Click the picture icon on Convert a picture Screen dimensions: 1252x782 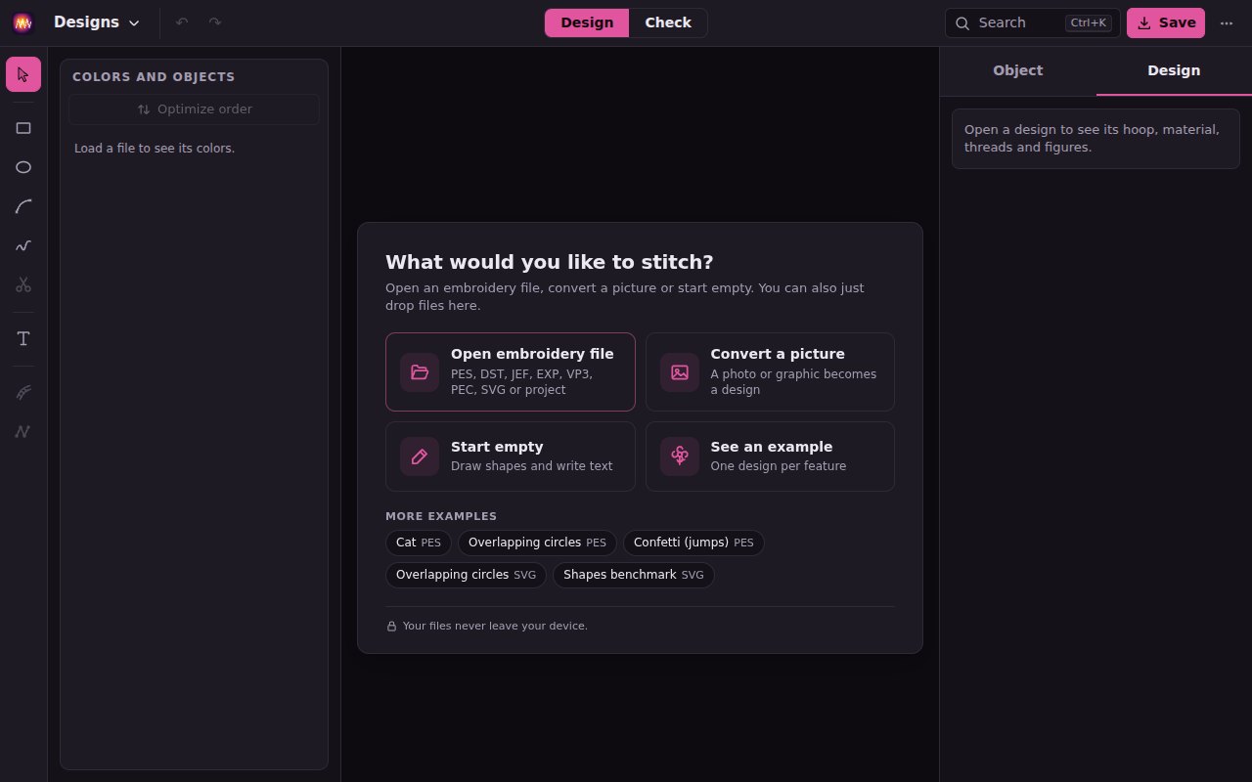coord(680,371)
